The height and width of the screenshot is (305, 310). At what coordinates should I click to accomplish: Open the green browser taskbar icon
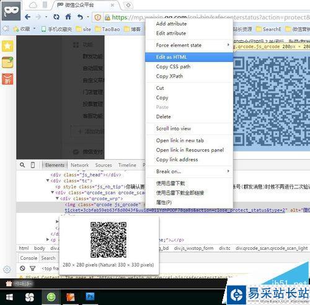(51, 297)
